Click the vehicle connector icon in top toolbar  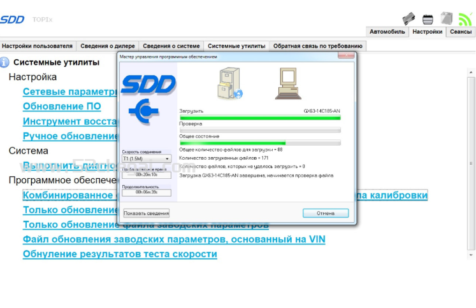click(x=408, y=18)
